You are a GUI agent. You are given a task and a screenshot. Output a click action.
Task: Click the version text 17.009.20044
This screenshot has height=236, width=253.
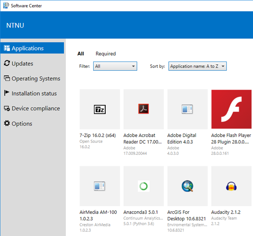[x=135, y=153]
